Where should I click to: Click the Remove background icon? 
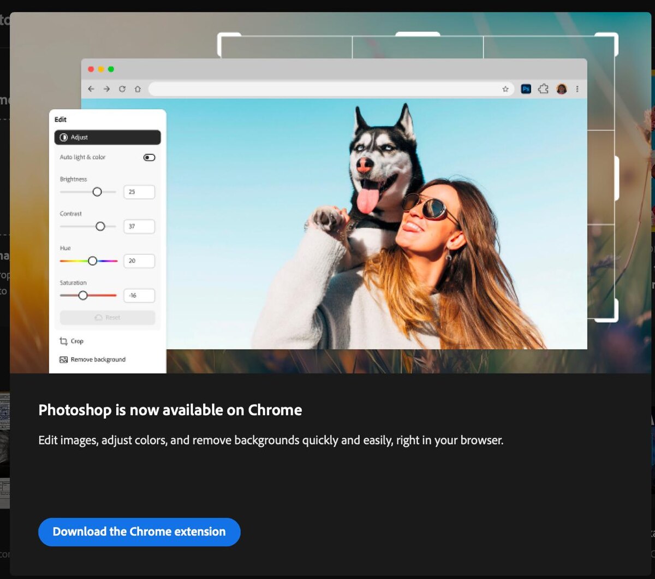[63, 359]
